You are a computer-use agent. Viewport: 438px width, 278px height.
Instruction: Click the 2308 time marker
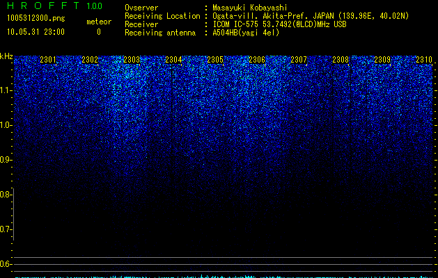tap(341, 60)
